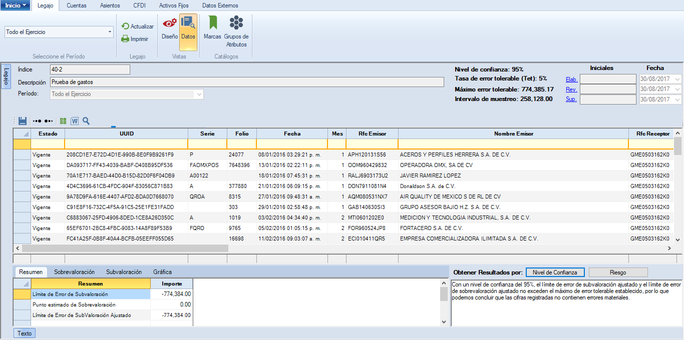The height and width of the screenshot is (340, 684).
Task: Click the green grid calculator icon
Action: coord(63,121)
